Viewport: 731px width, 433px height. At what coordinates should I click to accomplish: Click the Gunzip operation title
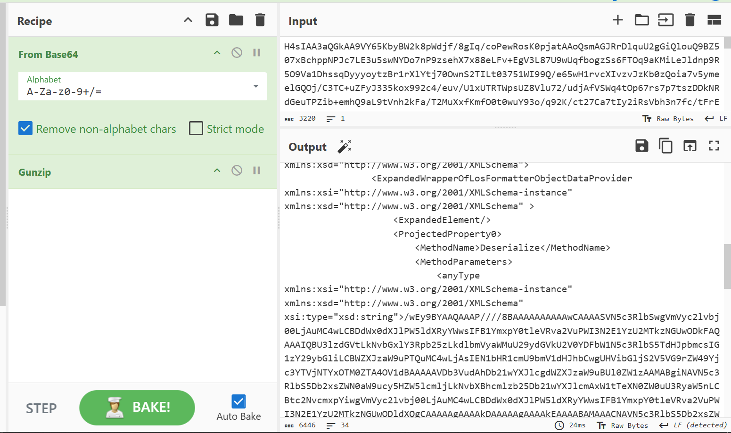[34, 172]
